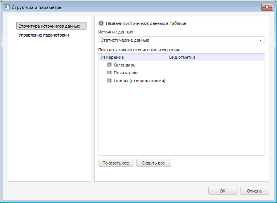This screenshot has height=203, width=277.
Task: Open the Источник данных dropdown arrow
Action: point(260,40)
